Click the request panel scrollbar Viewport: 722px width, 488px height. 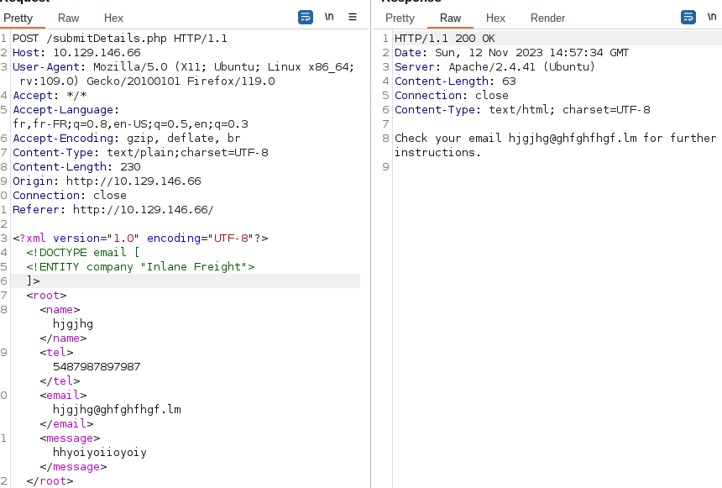click(365, 252)
